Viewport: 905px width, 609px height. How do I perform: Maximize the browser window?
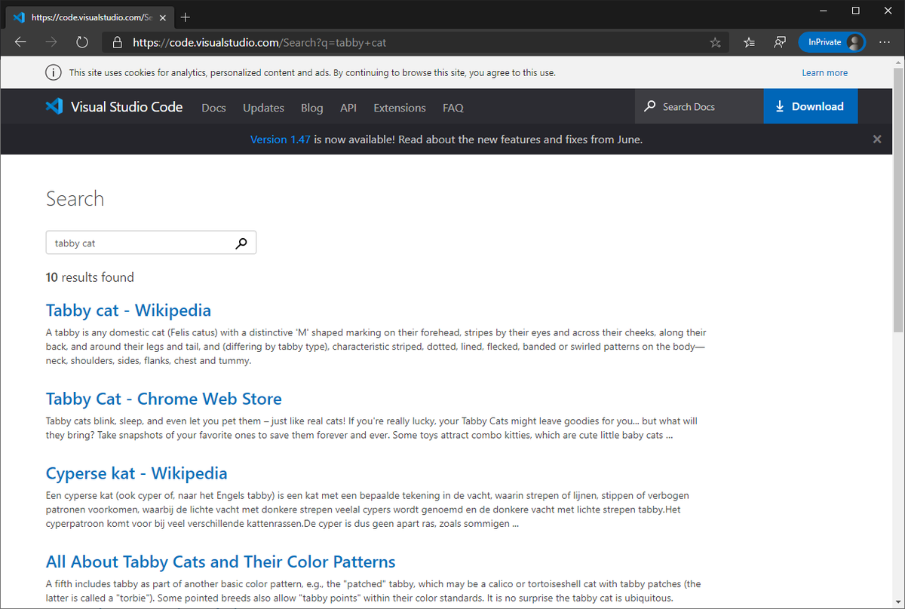[855, 11]
